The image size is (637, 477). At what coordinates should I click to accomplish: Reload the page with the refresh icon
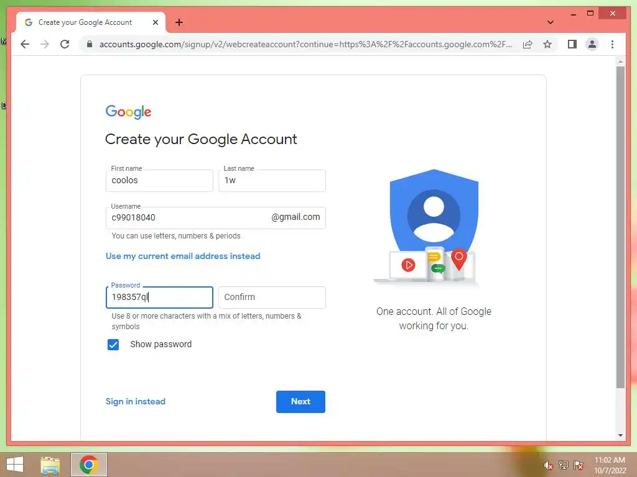click(65, 44)
